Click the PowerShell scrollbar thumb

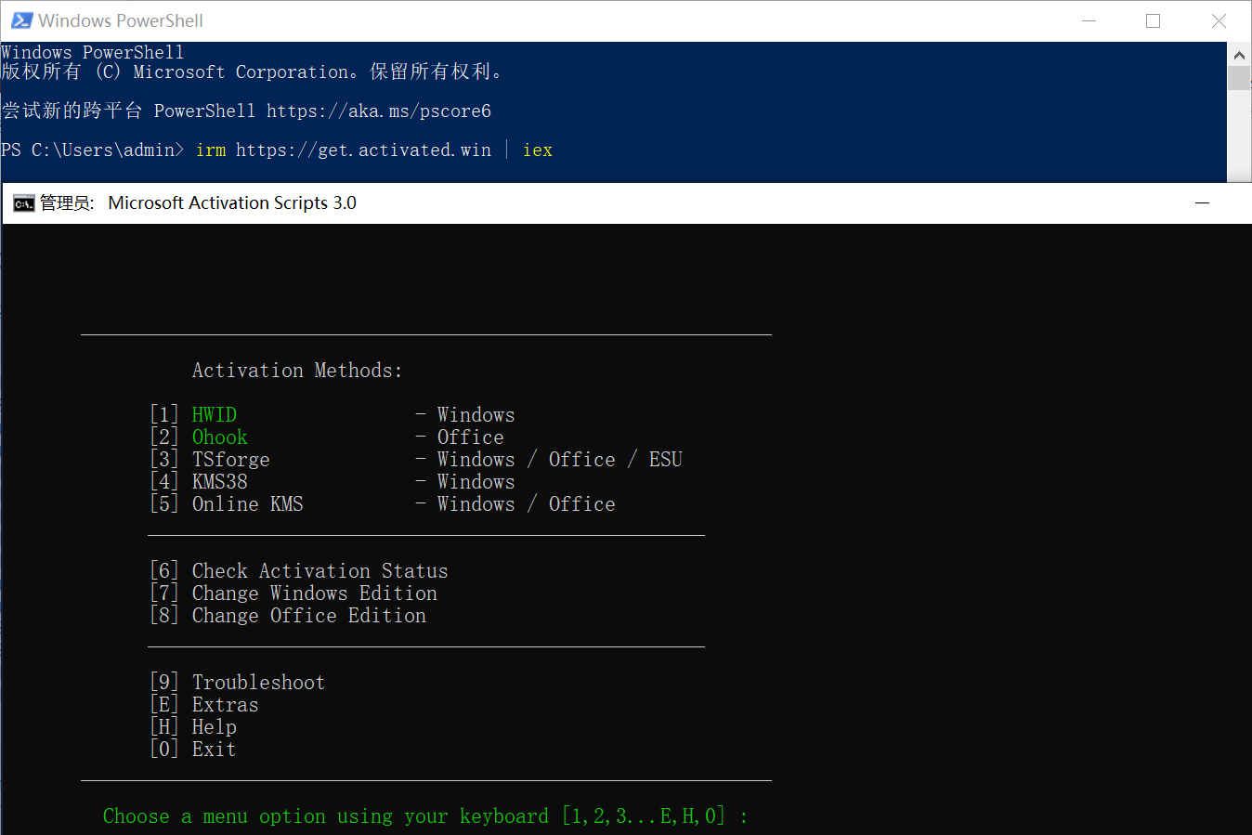1239,78
